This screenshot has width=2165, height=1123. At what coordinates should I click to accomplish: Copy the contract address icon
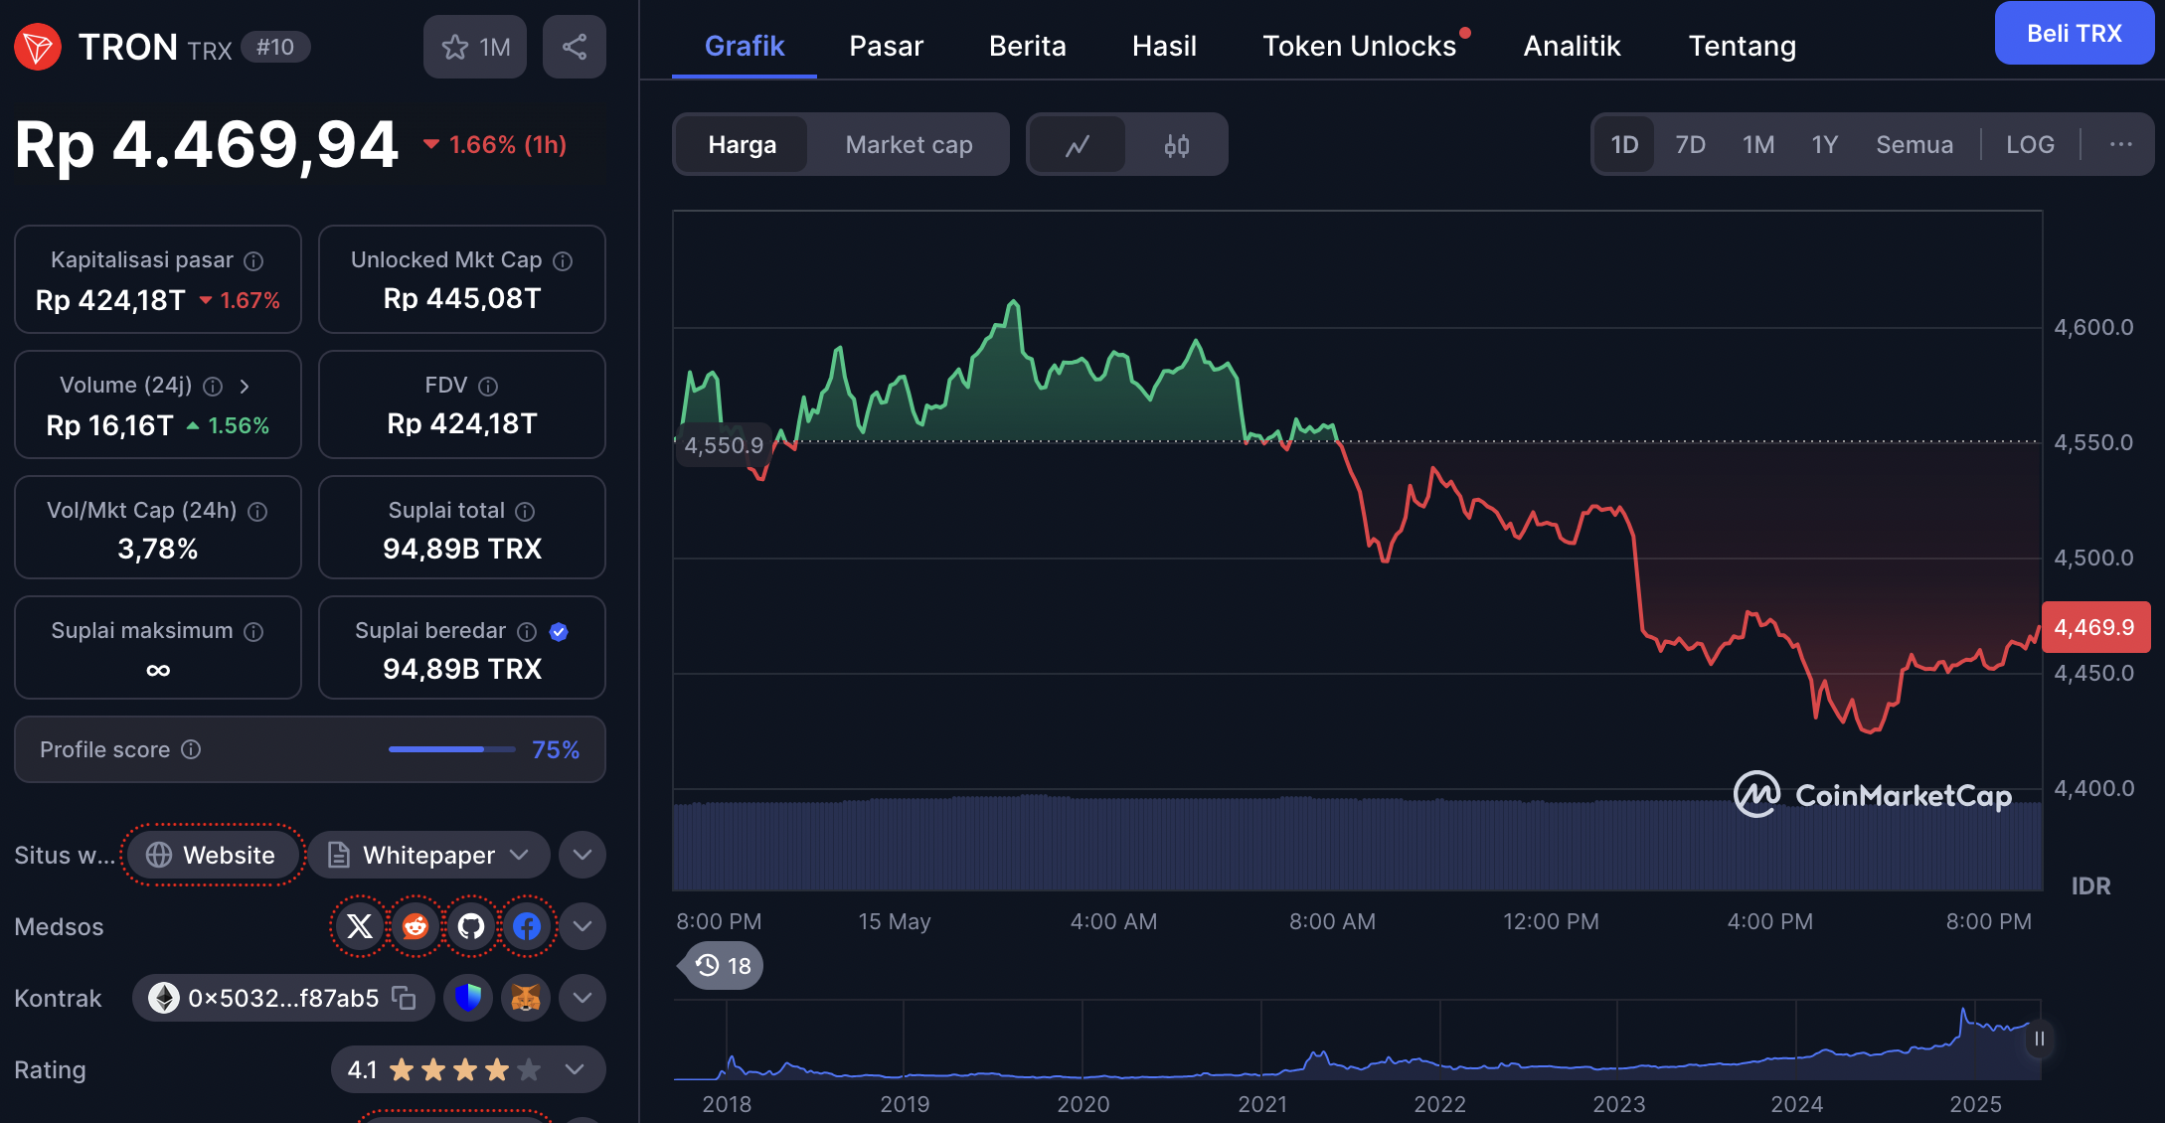404,998
